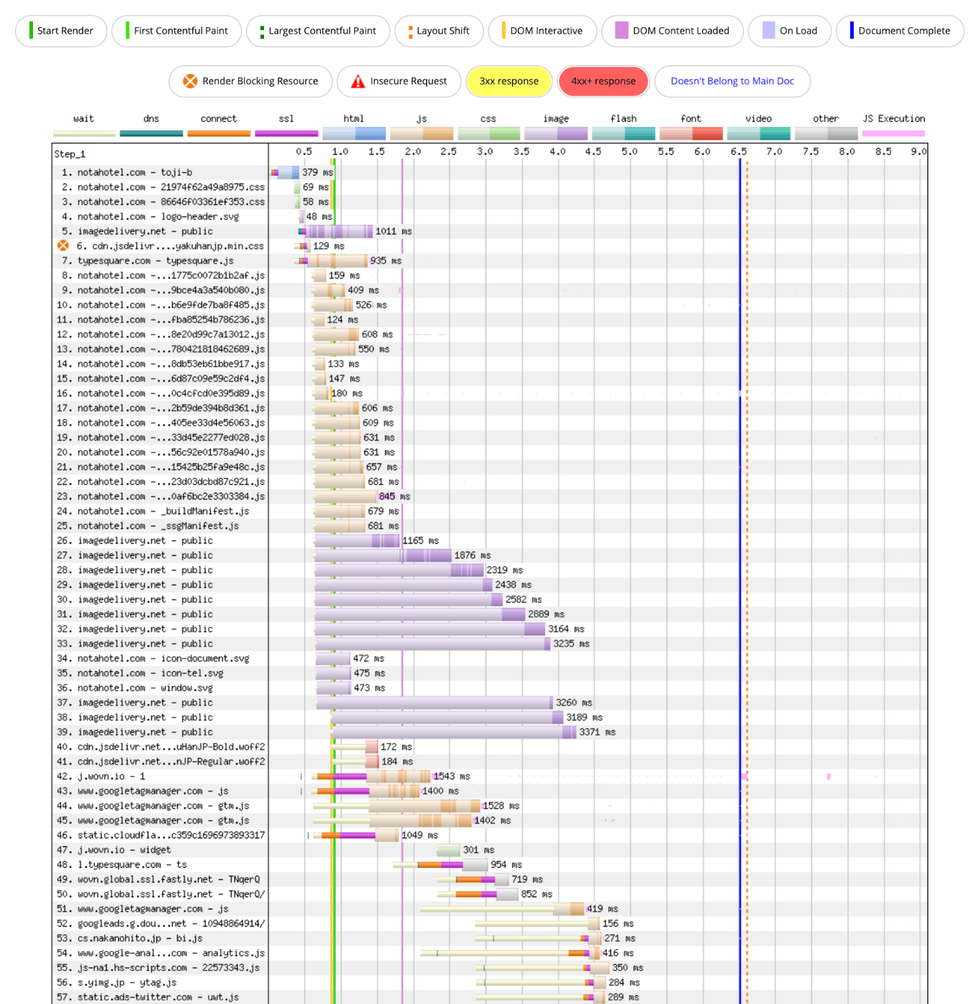
Task: Click the Render Blocking Resource orange icon
Action: click(190, 81)
